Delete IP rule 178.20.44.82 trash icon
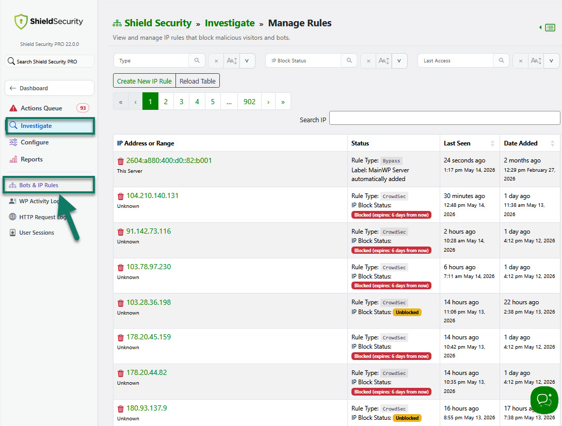This screenshot has width=562, height=426. (x=120, y=373)
